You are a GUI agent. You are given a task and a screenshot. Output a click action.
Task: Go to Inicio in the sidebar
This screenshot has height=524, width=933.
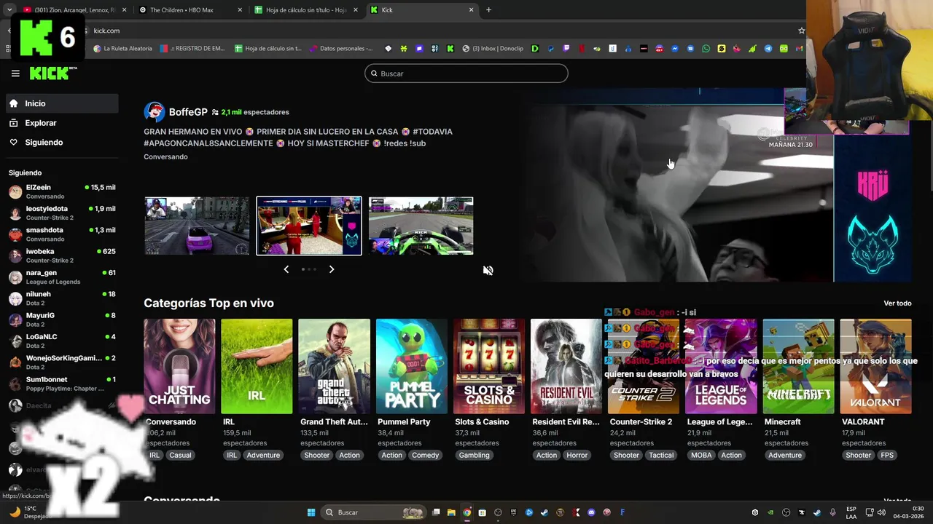tap(62, 103)
